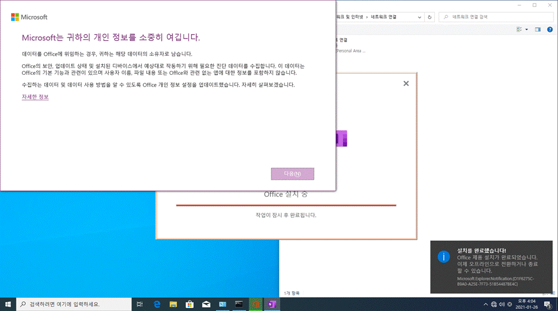Click the magnifier in taskbar search box
Screen dimensions: 558x311
point(23,304)
